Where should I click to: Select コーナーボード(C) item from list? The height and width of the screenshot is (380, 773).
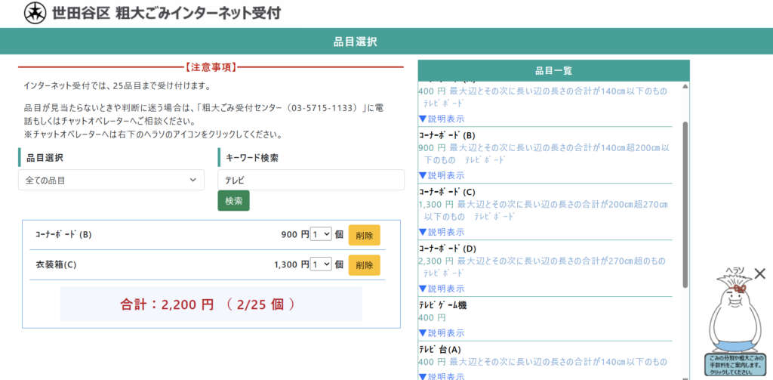447,192
